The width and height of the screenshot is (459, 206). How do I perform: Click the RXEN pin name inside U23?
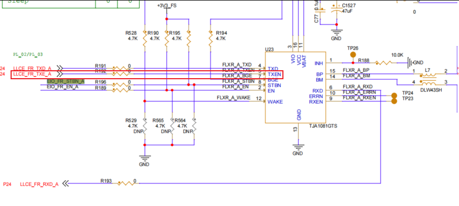click(x=316, y=102)
